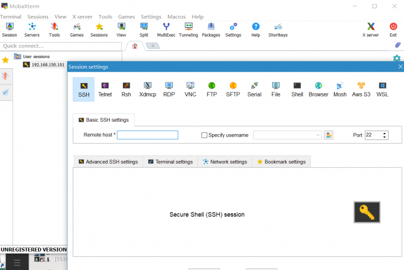404x270 pixels.
Task: Close the Session settings dialog
Action: point(400,66)
